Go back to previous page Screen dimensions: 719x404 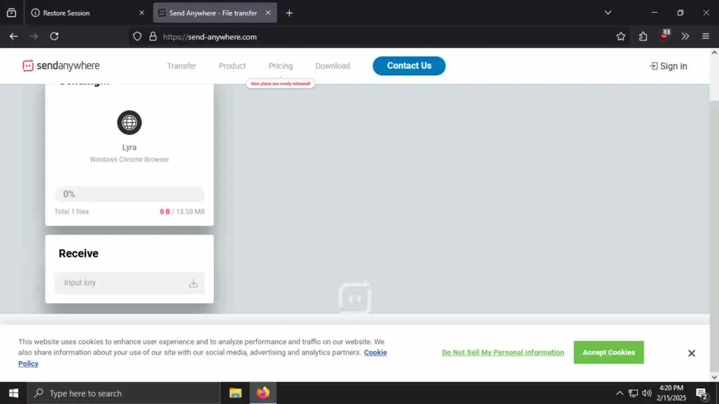tap(13, 36)
